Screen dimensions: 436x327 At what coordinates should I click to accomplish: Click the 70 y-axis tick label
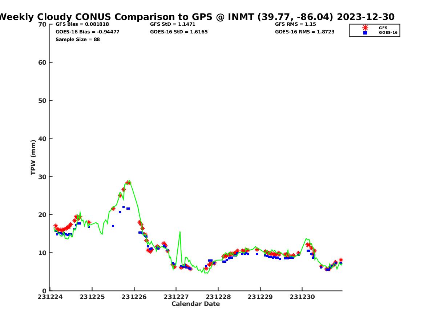click(43, 24)
